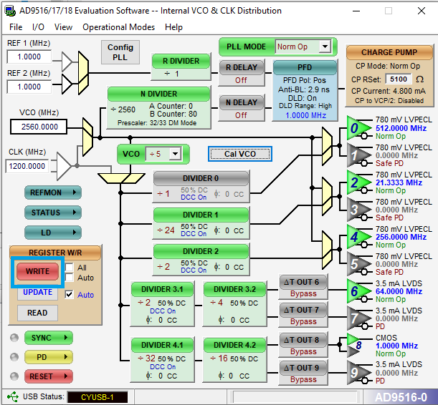Screen dimensions: 438x405
Task: Click the CP RSet 5100 field
Action: [399, 79]
